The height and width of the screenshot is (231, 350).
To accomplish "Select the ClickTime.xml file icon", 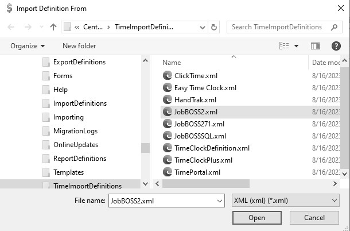I will pyautogui.click(x=168, y=76).
